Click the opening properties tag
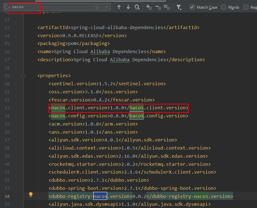This screenshot has width=257, height=208. pos(54,75)
